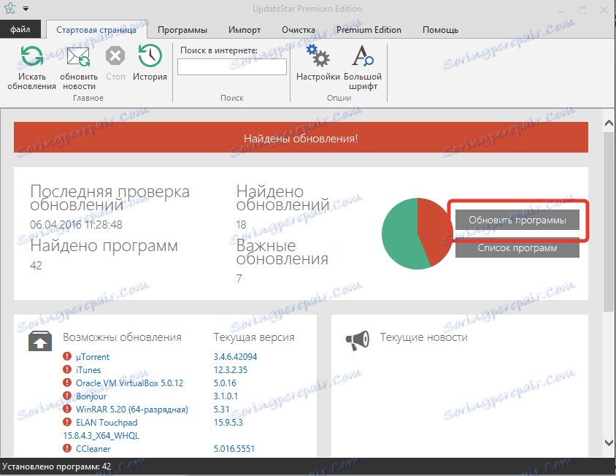616x476 pixels.
Task: Click version 5.016.5551 for CCleaner
Action: [x=234, y=448]
